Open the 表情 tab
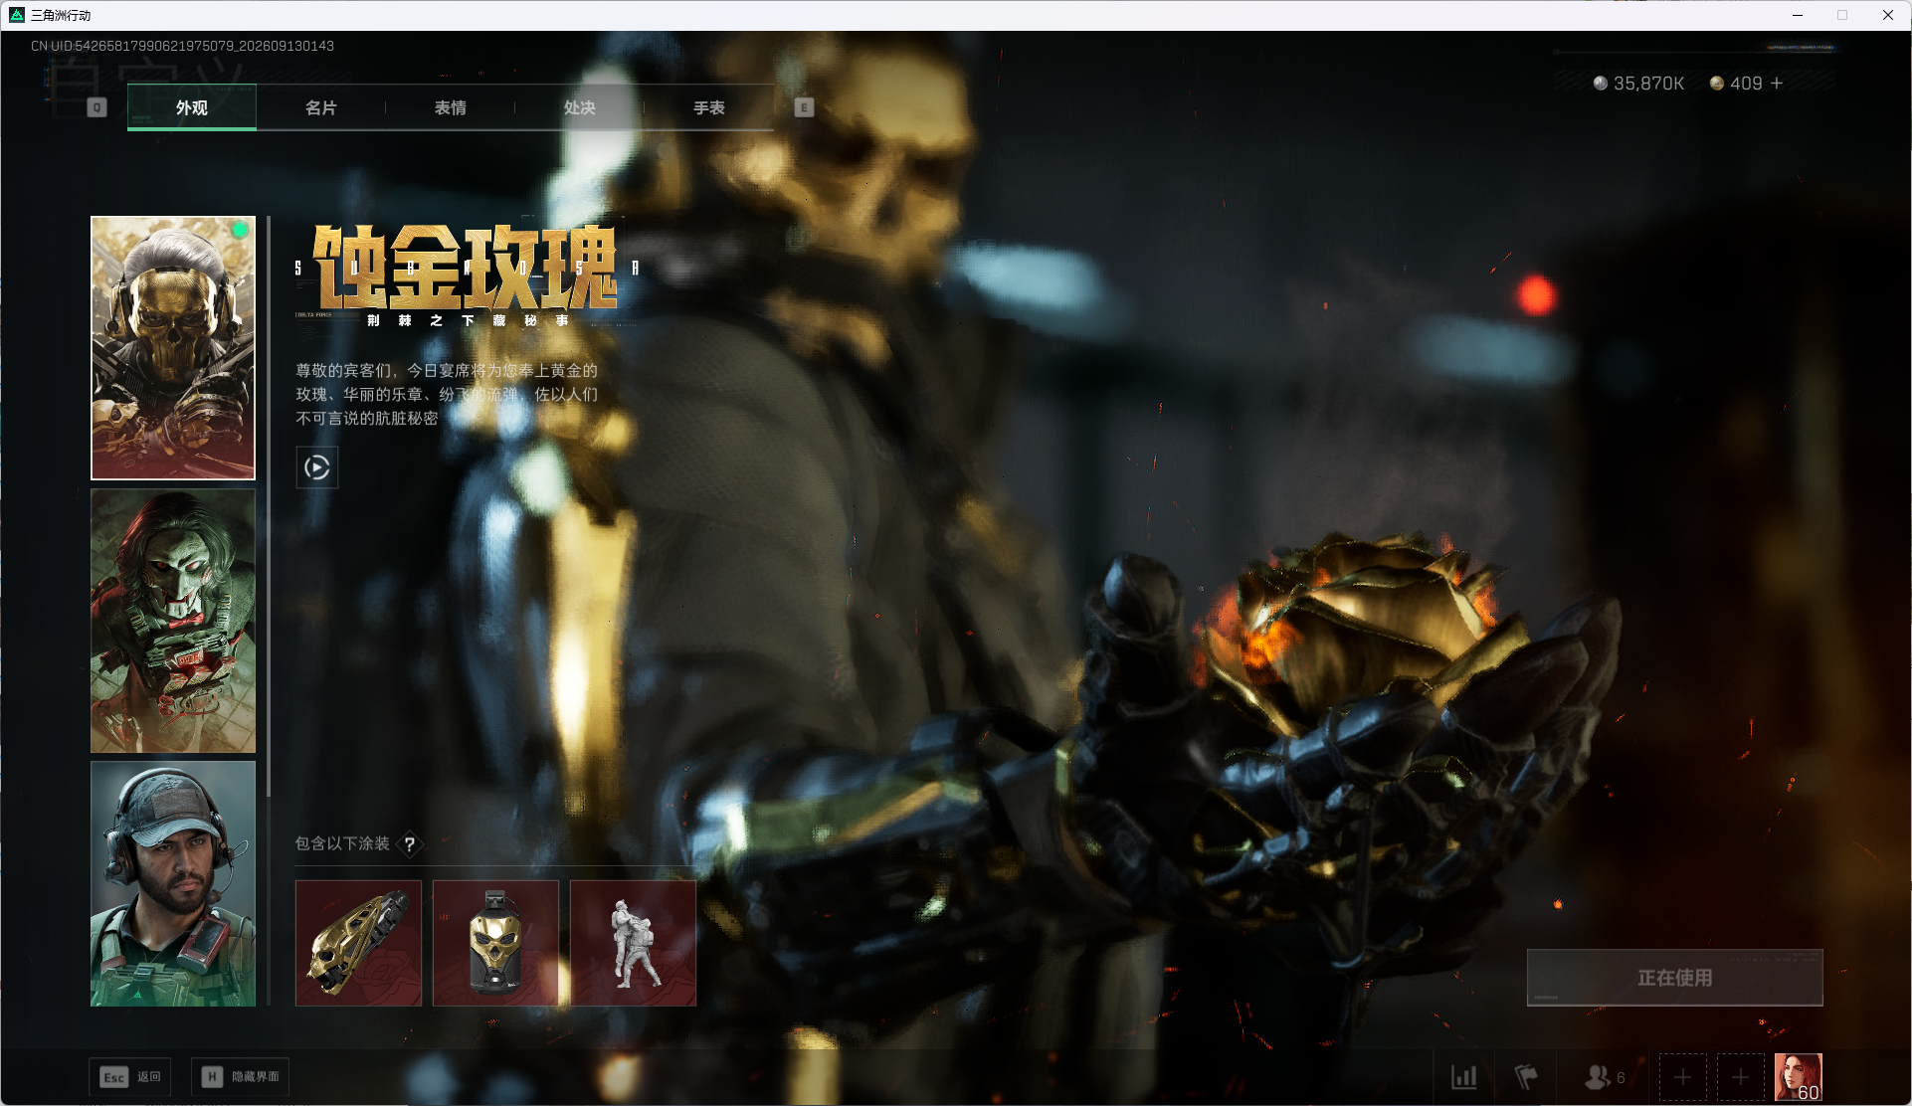The width and height of the screenshot is (1912, 1106). 450,107
